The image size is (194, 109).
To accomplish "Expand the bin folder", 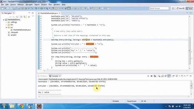I will coord(6,25).
